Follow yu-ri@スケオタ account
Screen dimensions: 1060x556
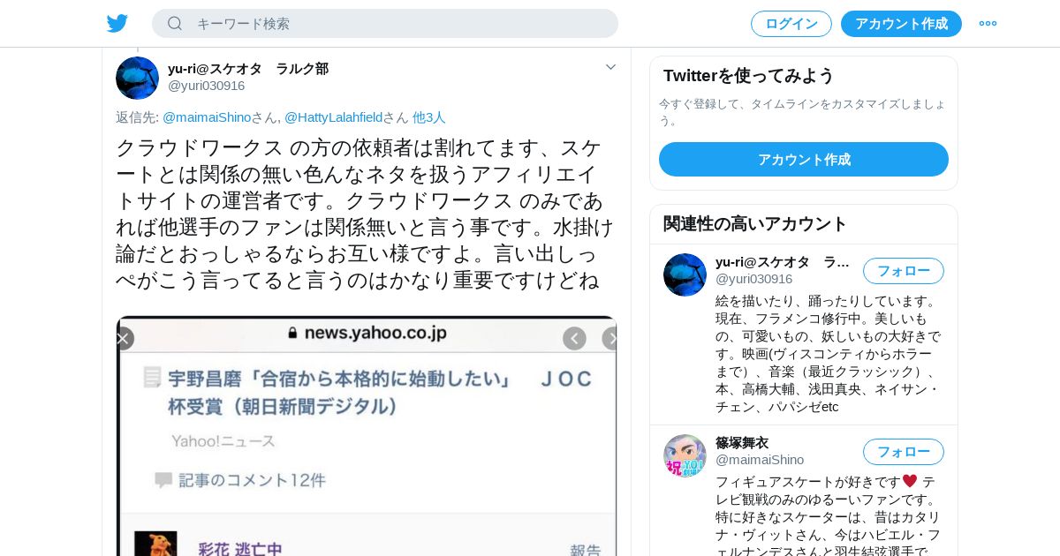904,271
